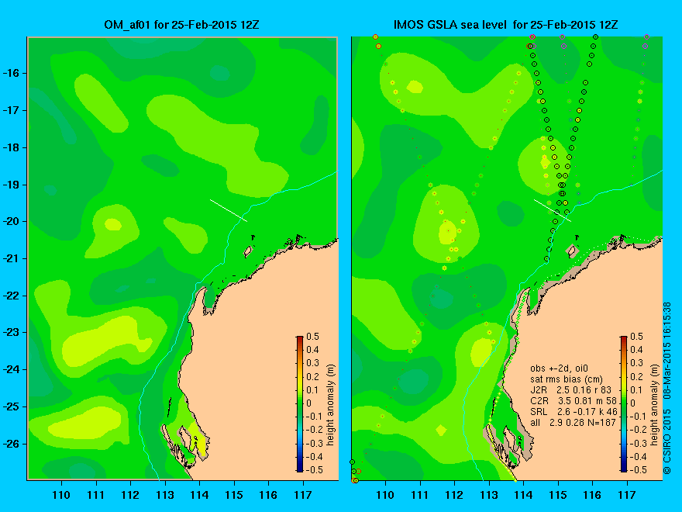Click the 0.5 colorbar label in the OM_af01 map
Image resolution: width=682 pixels, height=512 pixels.
[x=313, y=337]
